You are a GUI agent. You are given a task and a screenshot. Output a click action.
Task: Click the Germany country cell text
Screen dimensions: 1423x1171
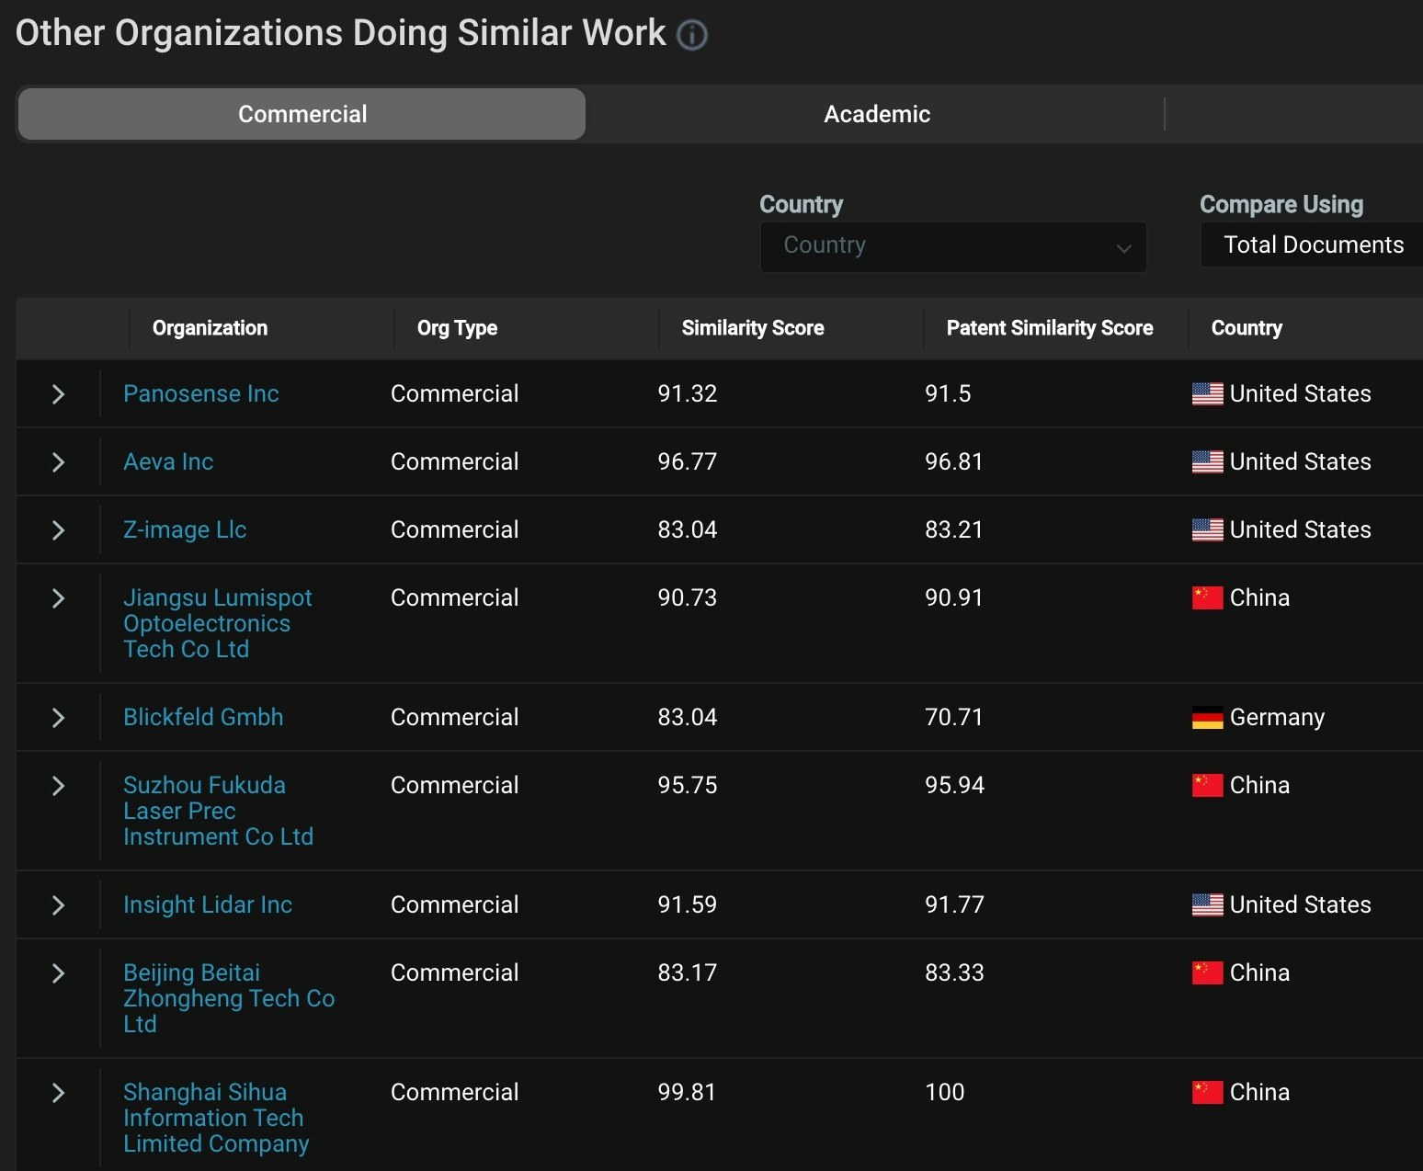pyautogui.click(x=1277, y=717)
